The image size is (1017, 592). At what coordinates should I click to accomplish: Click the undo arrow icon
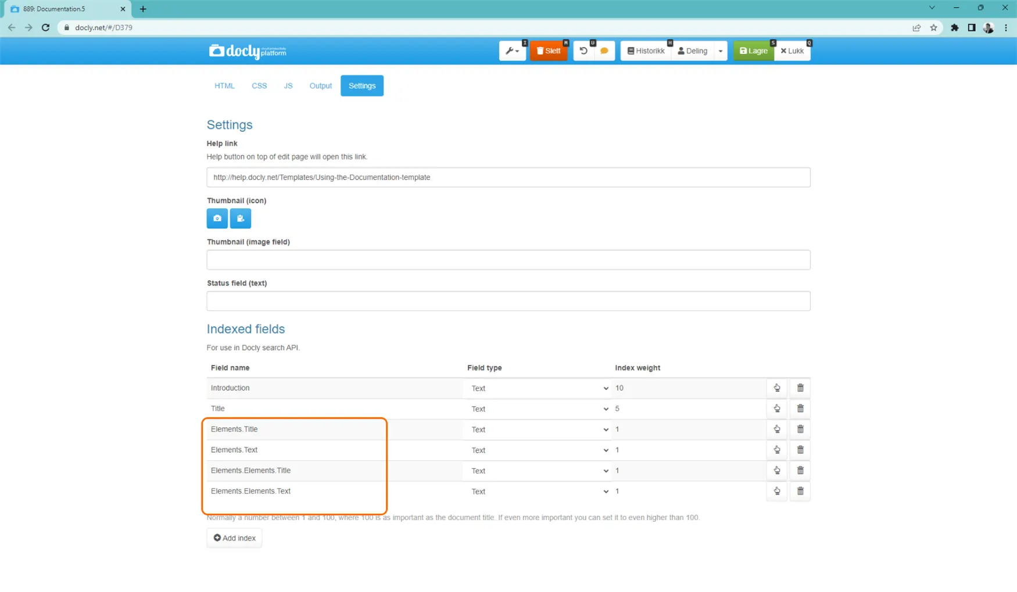(583, 51)
